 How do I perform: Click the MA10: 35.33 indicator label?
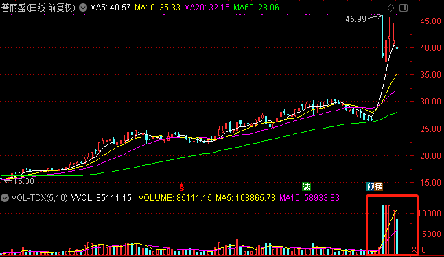[157, 8]
